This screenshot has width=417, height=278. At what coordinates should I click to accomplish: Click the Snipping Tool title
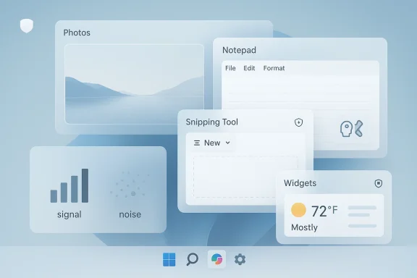pos(211,122)
